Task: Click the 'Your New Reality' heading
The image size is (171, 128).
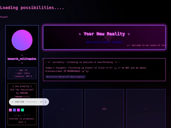Action: tap(104, 34)
